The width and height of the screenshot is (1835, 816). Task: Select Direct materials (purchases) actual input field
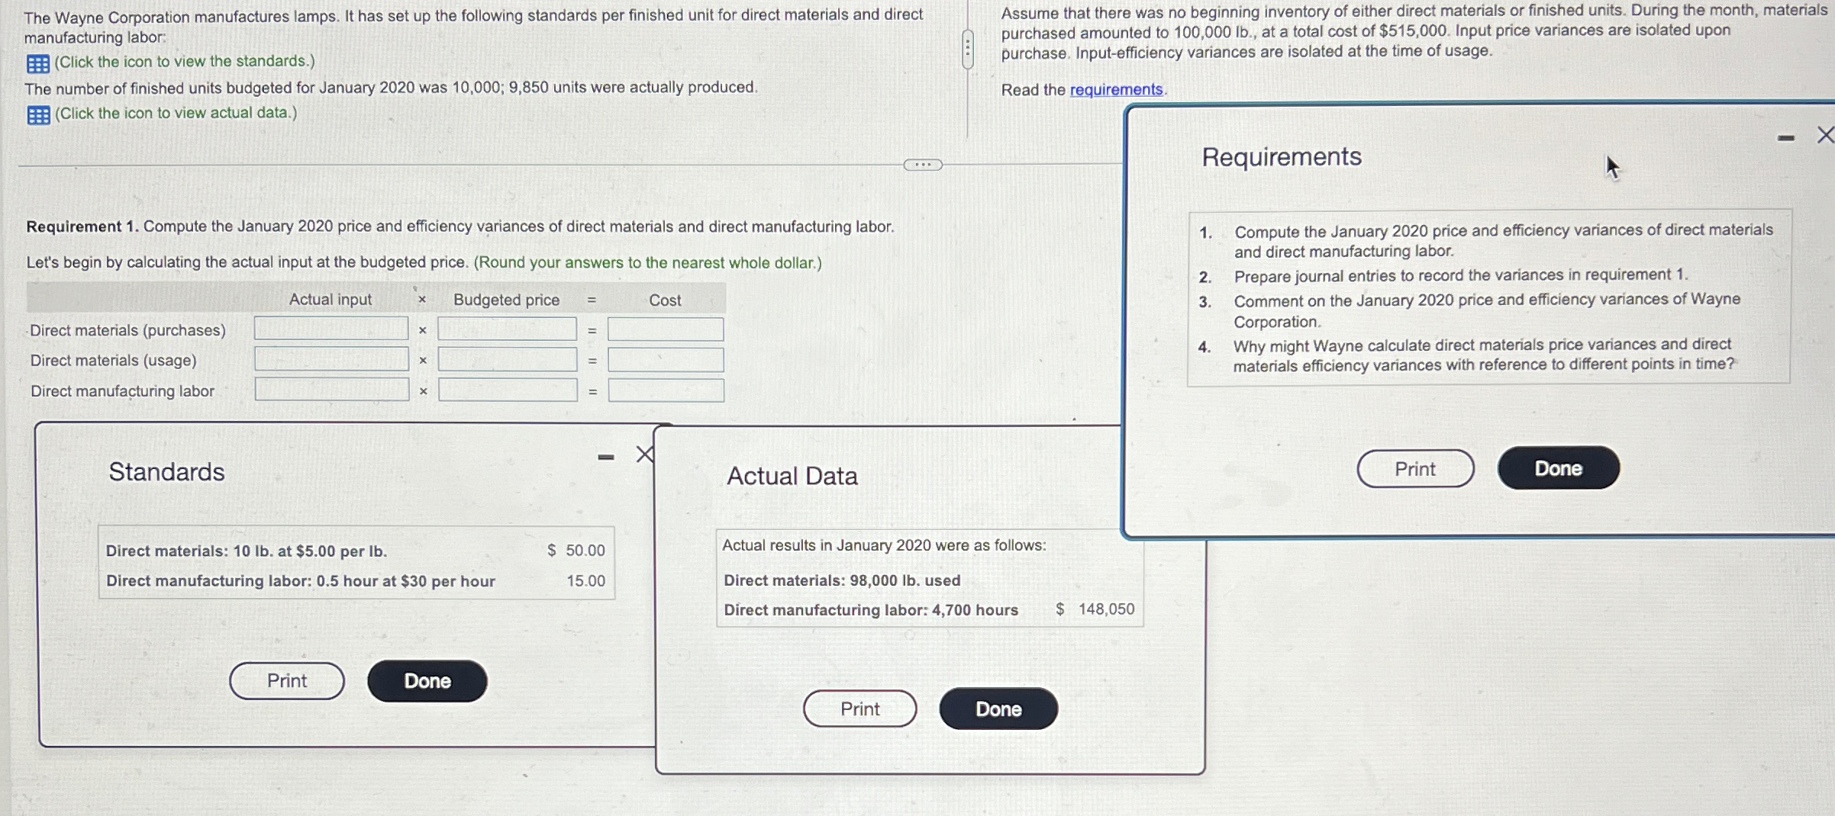[331, 329]
